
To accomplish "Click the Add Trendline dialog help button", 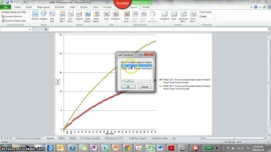I will point(141,54).
